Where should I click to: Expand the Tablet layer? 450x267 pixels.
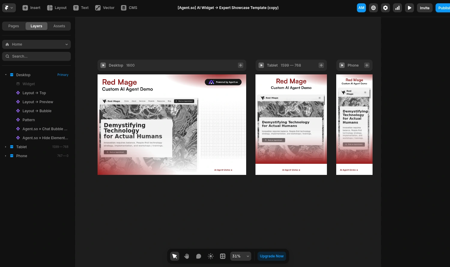[x=6, y=147]
